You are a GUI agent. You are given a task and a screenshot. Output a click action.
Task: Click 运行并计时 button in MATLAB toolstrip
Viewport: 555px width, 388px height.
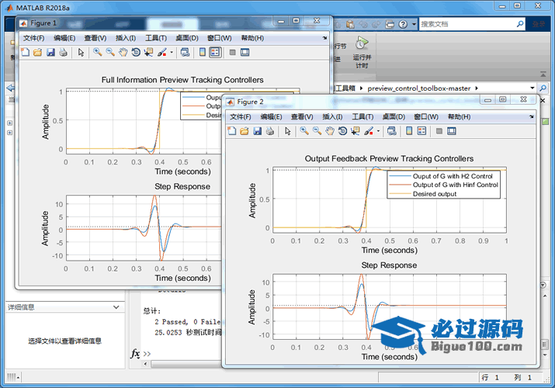[x=362, y=52]
